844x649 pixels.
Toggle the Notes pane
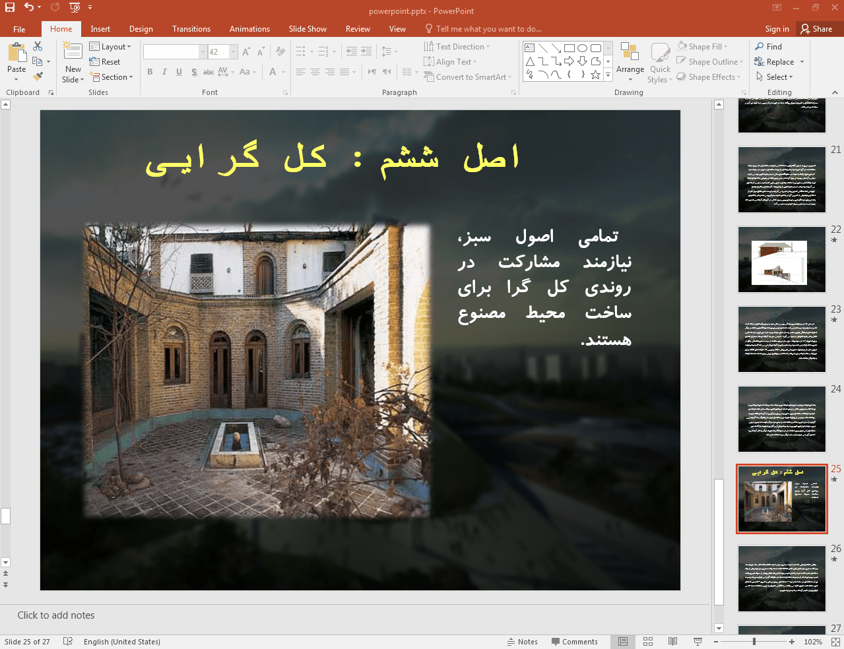[522, 642]
